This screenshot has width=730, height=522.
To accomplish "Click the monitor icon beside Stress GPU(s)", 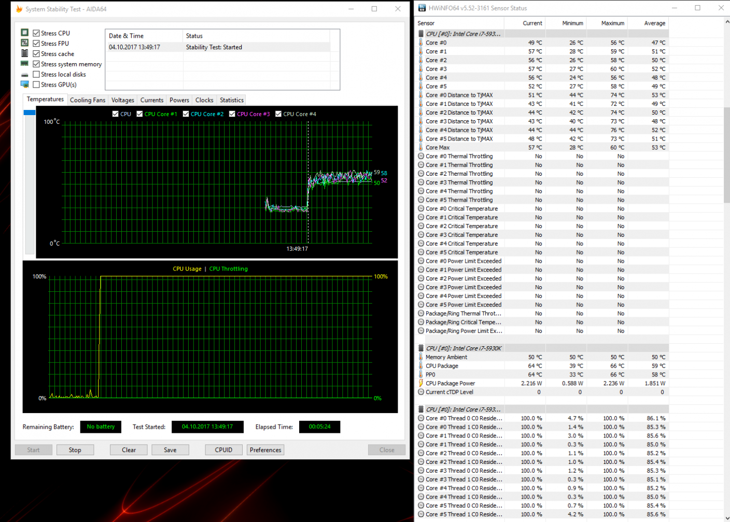I will click(x=24, y=84).
